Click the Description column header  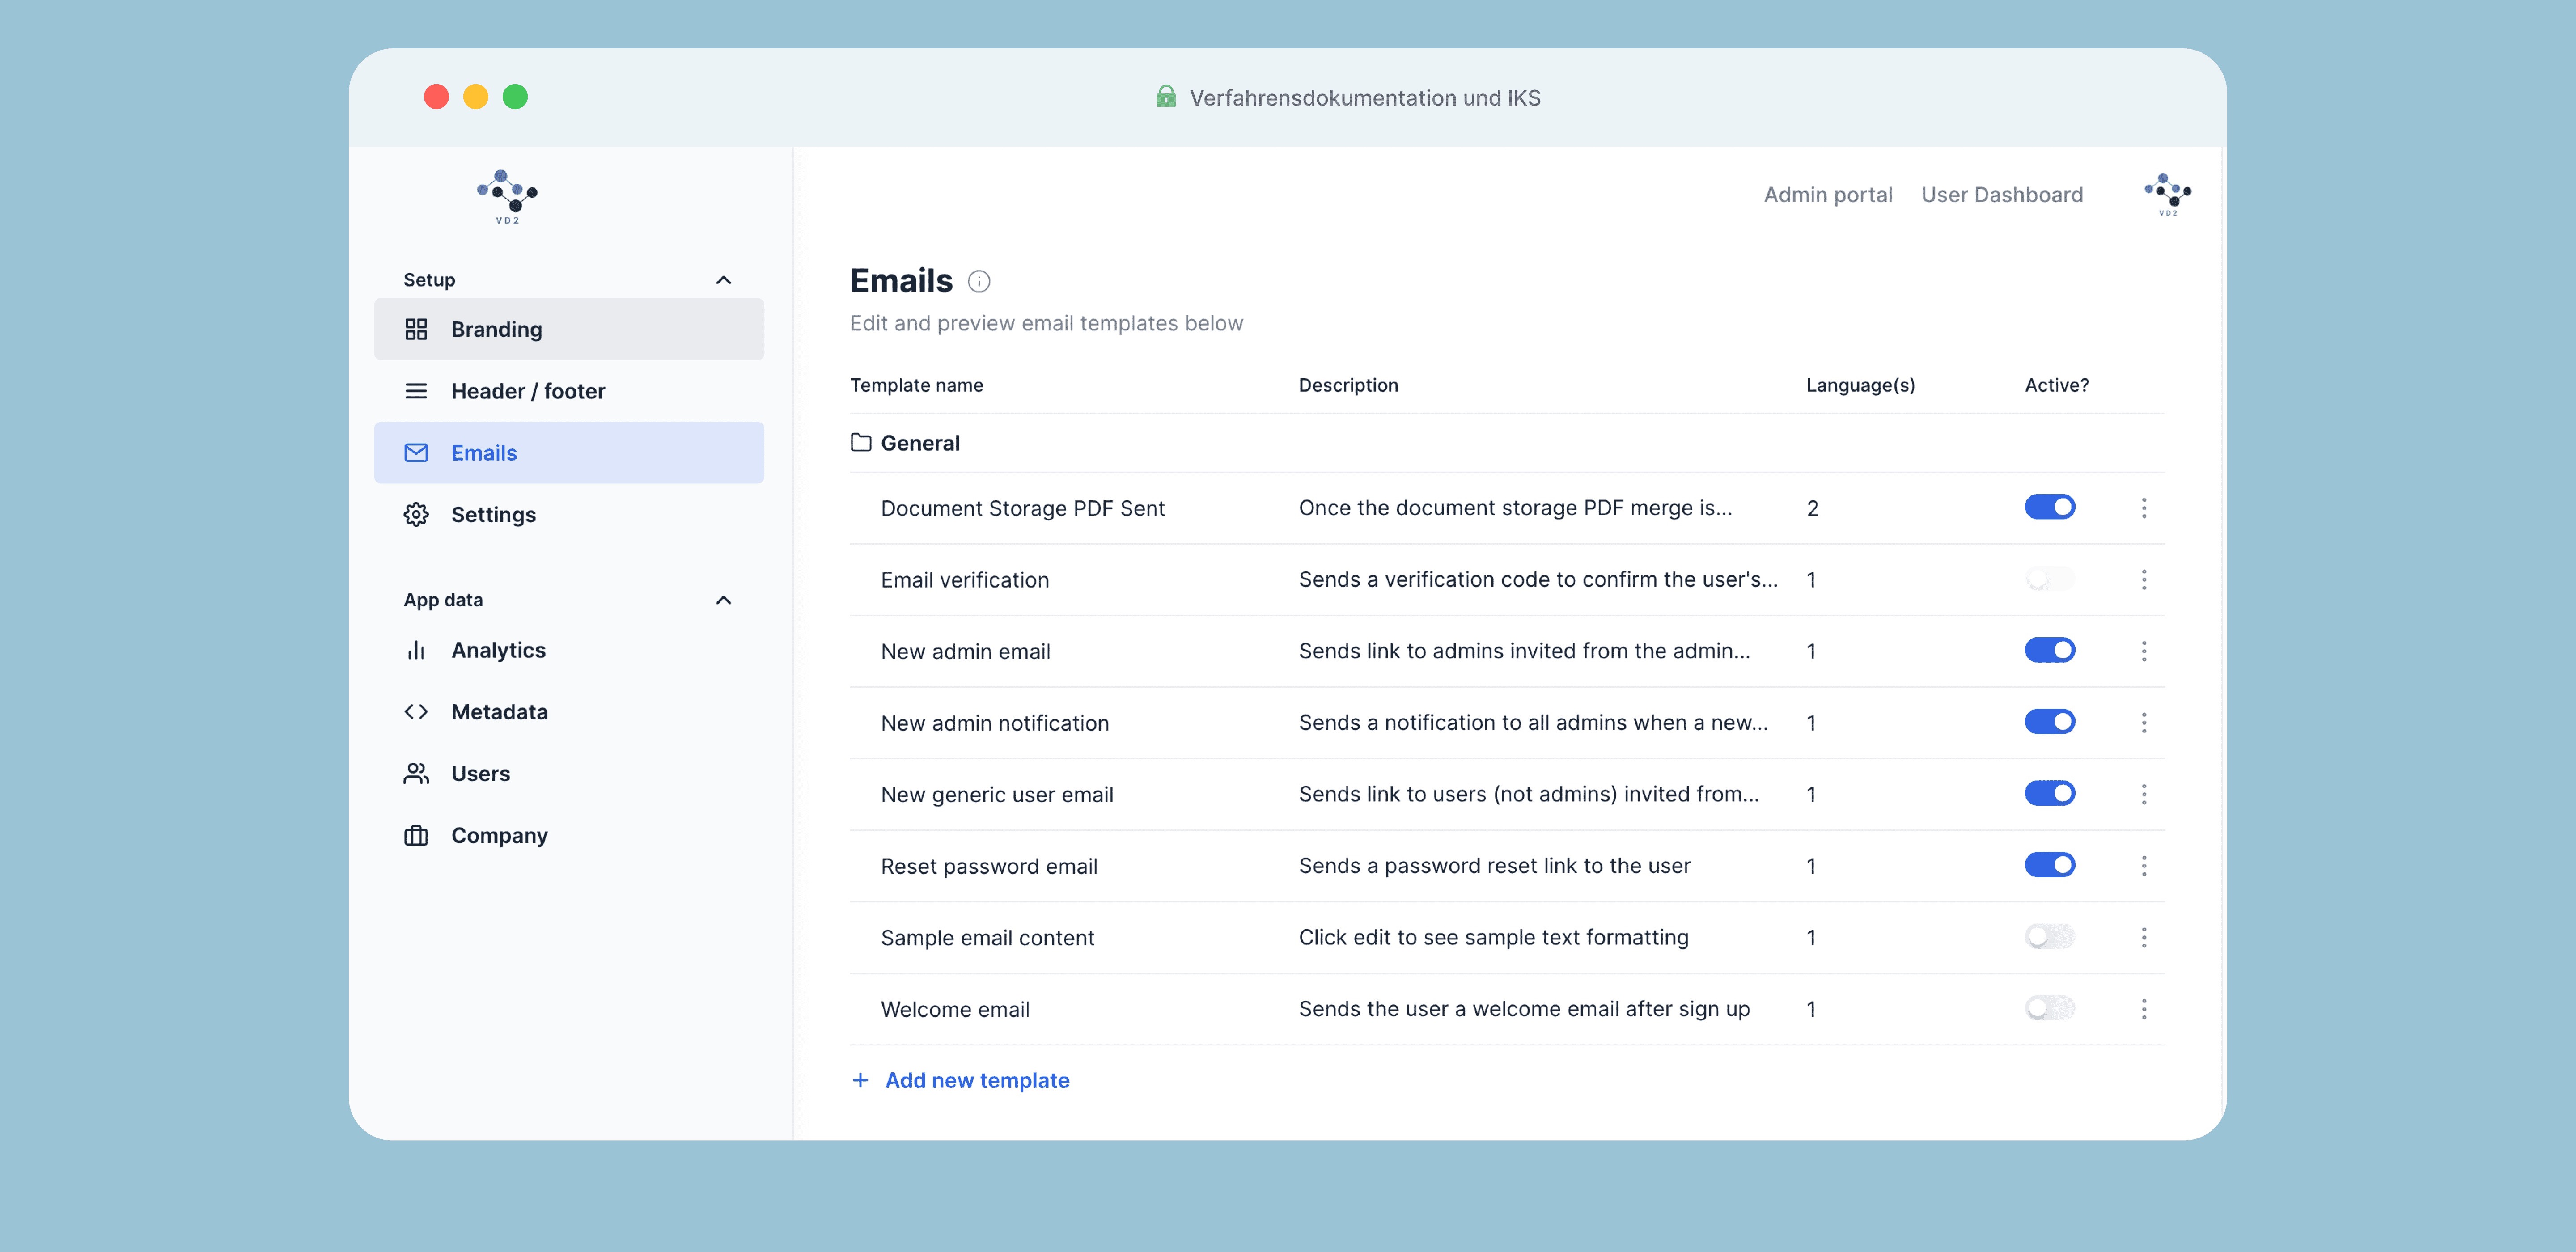tap(1349, 385)
